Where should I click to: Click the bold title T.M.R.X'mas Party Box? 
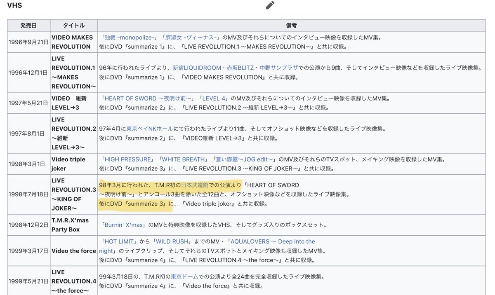point(70,225)
